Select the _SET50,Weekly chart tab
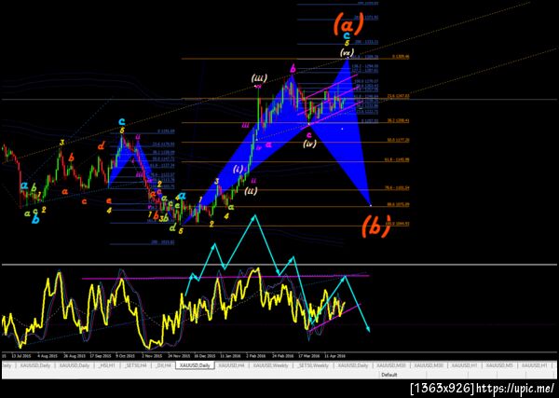 [x=313, y=365]
